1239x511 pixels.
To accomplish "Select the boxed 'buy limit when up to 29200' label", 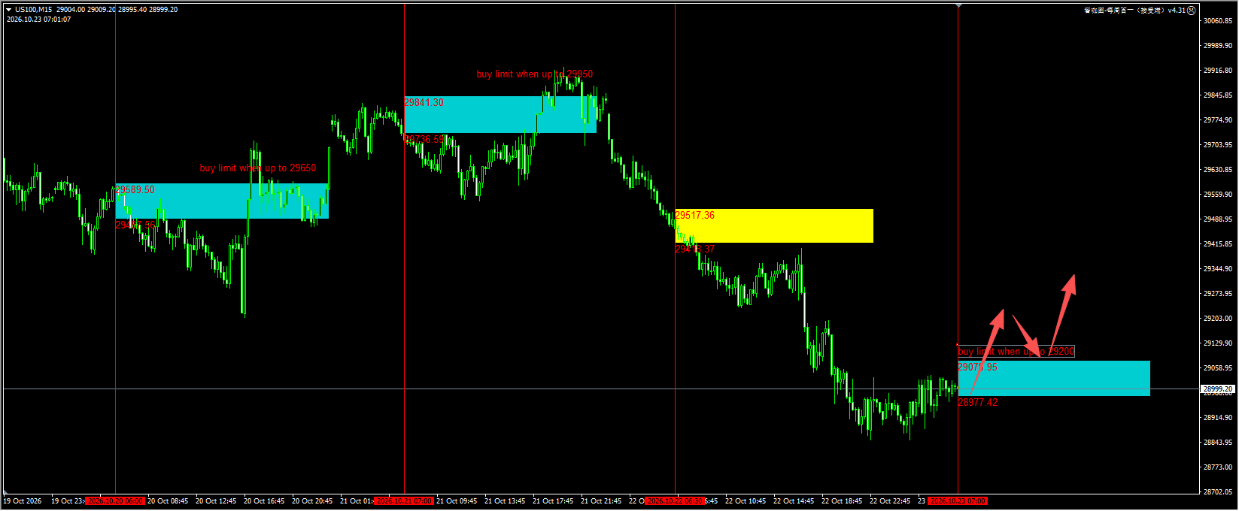I will pyautogui.click(x=1016, y=351).
